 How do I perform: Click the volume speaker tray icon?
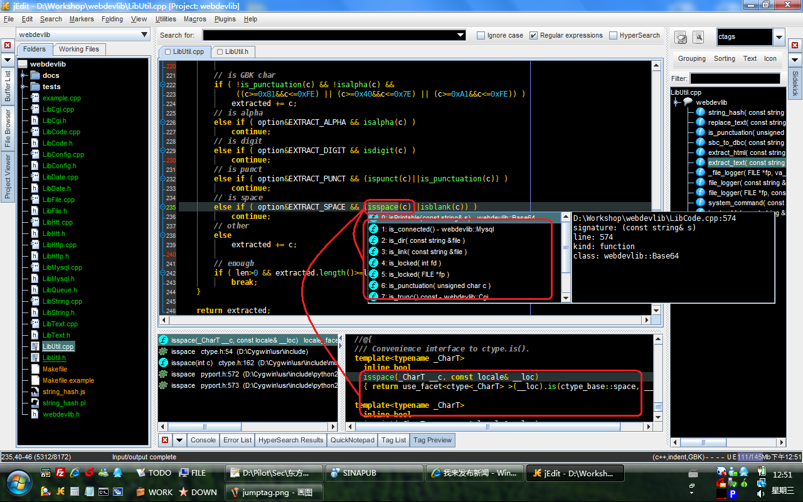(760, 494)
